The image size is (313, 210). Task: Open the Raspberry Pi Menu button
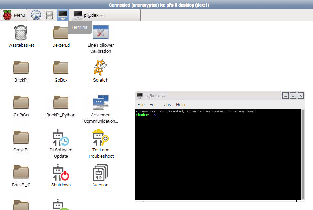[14, 15]
